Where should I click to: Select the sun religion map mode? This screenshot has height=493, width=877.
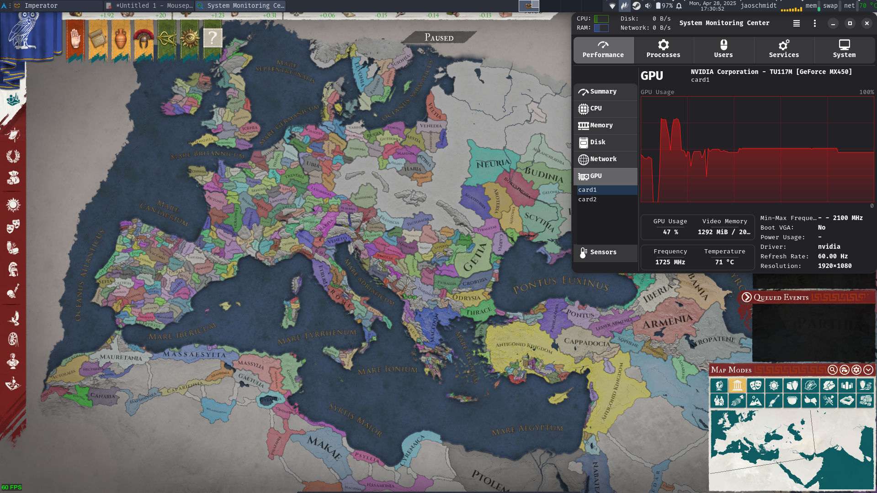[x=774, y=386]
